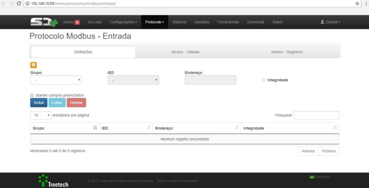Image resolution: width=369 pixels, height=188 pixels.
Task: Expand the Protocolo menu
Action: coord(155,22)
